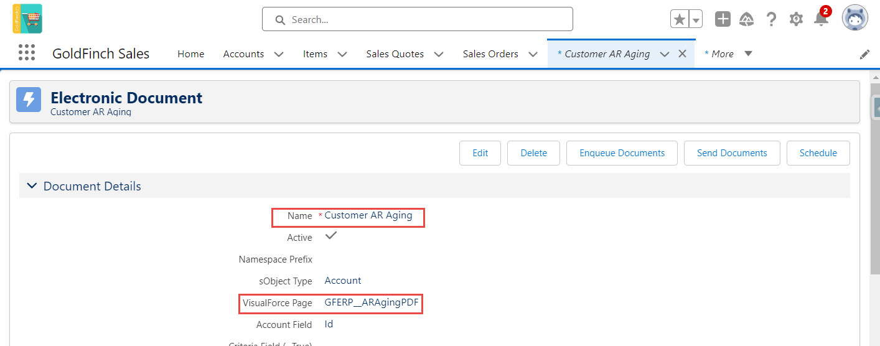Click the Delete button
The height and width of the screenshot is (346, 880).
[533, 153]
